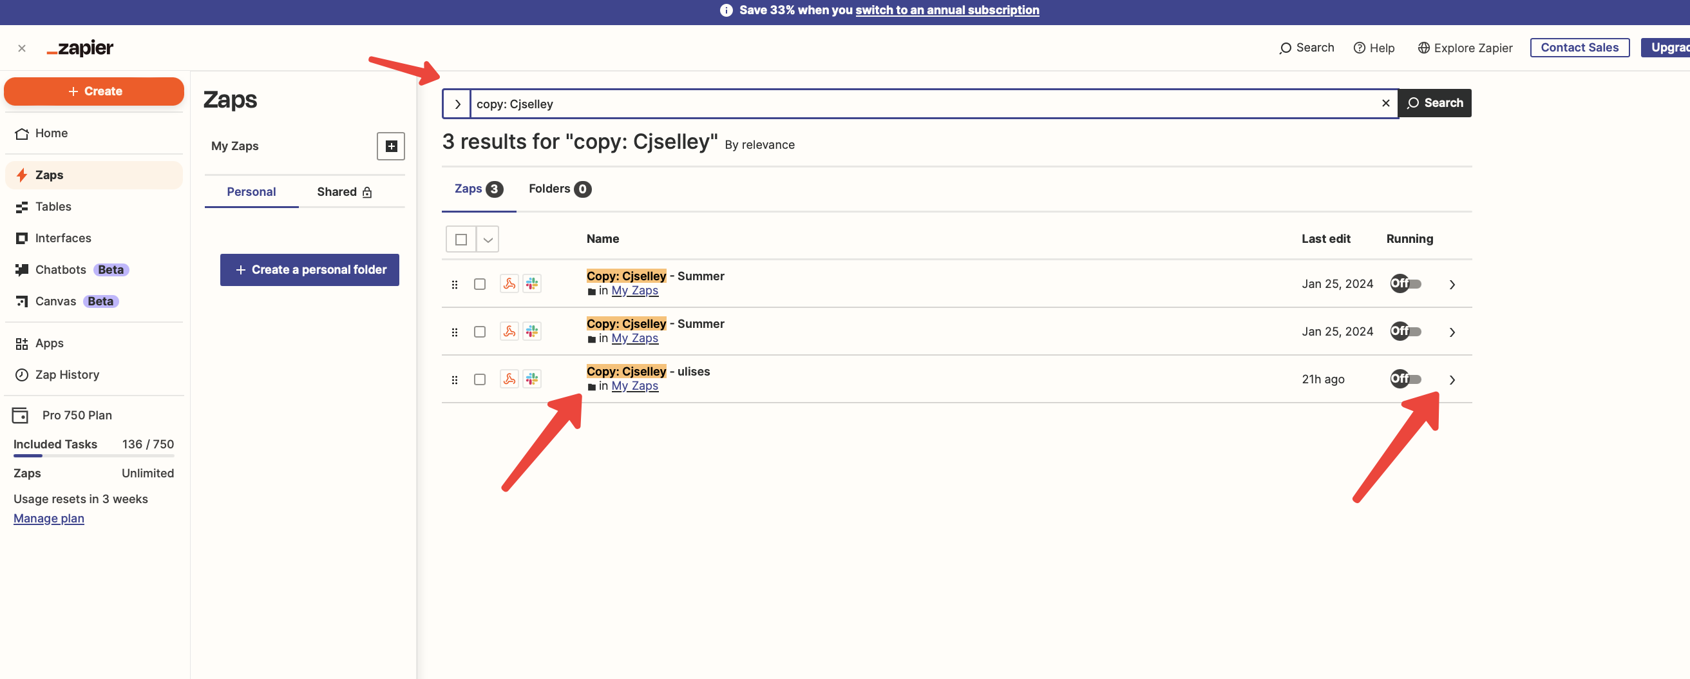Switch to the Personal tab
Image resolution: width=1690 pixels, height=679 pixels.
tap(251, 191)
